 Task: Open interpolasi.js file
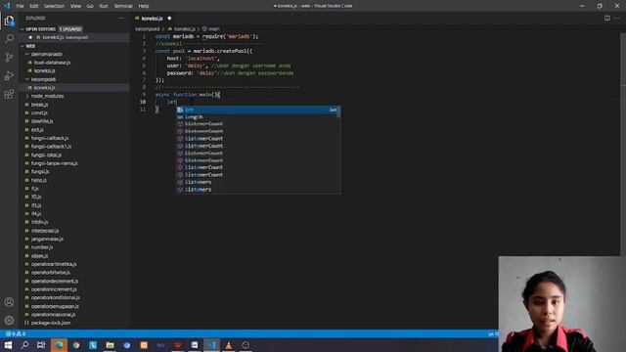[x=45, y=231]
